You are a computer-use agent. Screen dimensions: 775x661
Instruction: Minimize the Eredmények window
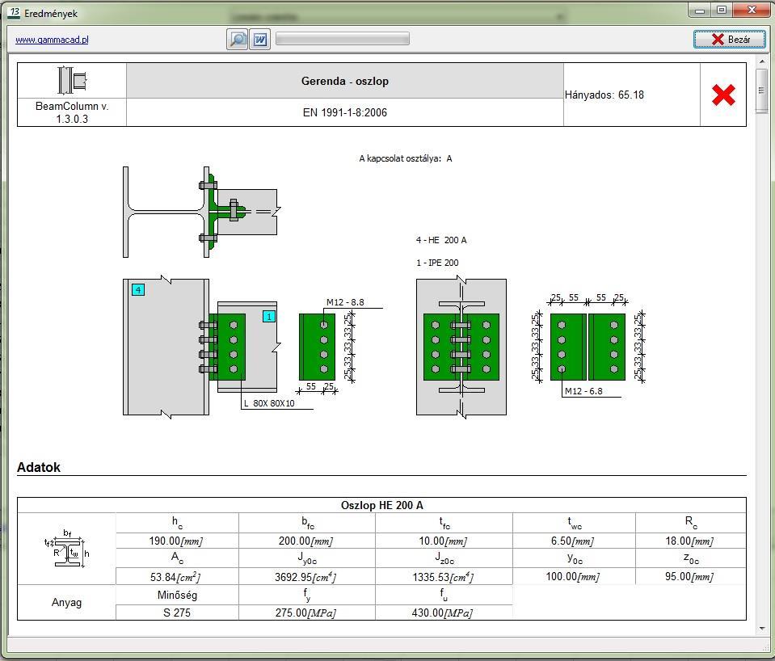coord(700,11)
